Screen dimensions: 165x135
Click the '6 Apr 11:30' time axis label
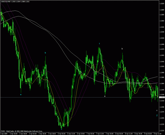click(71, 134)
